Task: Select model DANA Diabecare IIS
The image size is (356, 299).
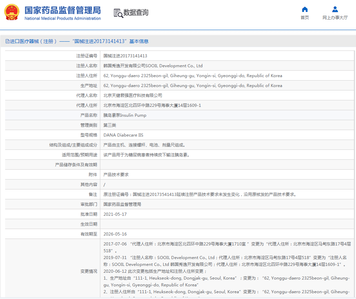Action: coord(123,135)
